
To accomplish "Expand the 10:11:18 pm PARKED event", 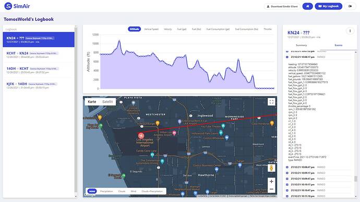I will [x=287, y=196].
